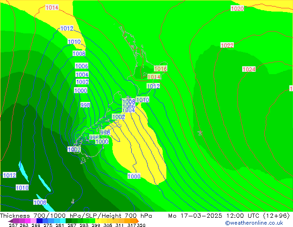Click the Auckland Islands outline near 1008

tap(73, 202)
